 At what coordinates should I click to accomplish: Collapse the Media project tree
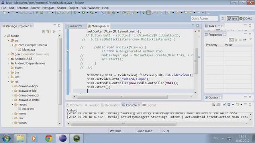click(x=5, y=36)
